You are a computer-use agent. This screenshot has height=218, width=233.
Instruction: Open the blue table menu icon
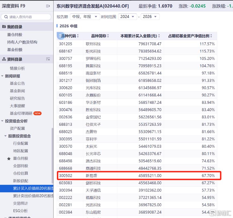coord(60,36)
